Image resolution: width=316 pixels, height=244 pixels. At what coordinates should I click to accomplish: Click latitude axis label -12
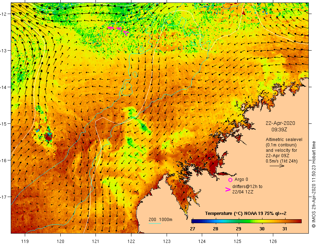point(4,14)
